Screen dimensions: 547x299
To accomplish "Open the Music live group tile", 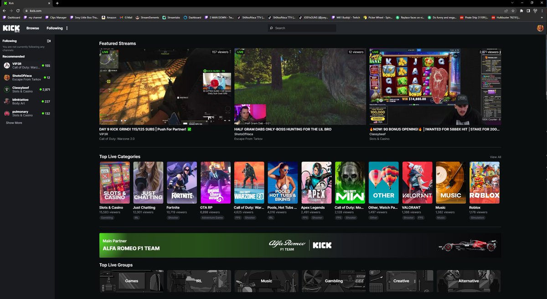I will pyautogui.click(x=266, y=281).
